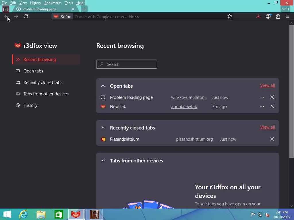The height and width of the screenshot is (220, 294).
Task: Open the taskbar clock showing 2:41 PM
Action: coord(281,214)
